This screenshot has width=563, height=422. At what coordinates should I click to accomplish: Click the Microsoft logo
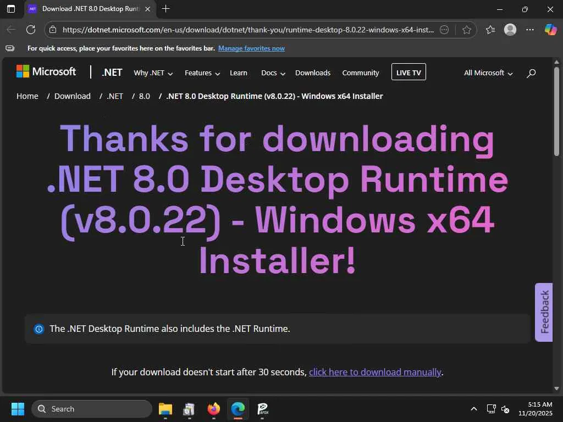point(46,71)
